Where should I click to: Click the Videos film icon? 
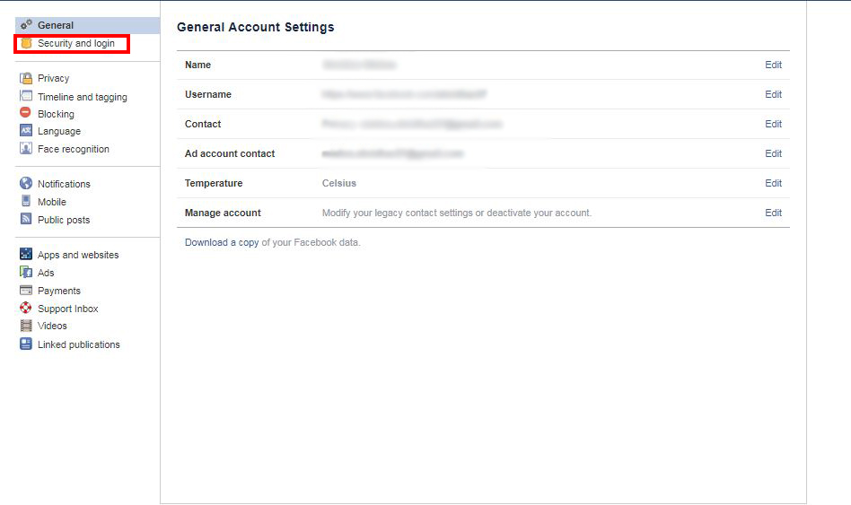point(26,326)
